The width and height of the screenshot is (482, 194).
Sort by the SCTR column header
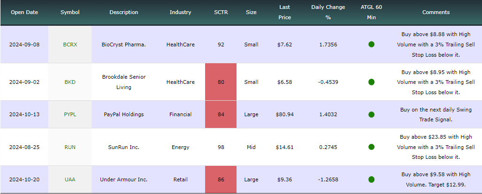coord(221,12)
